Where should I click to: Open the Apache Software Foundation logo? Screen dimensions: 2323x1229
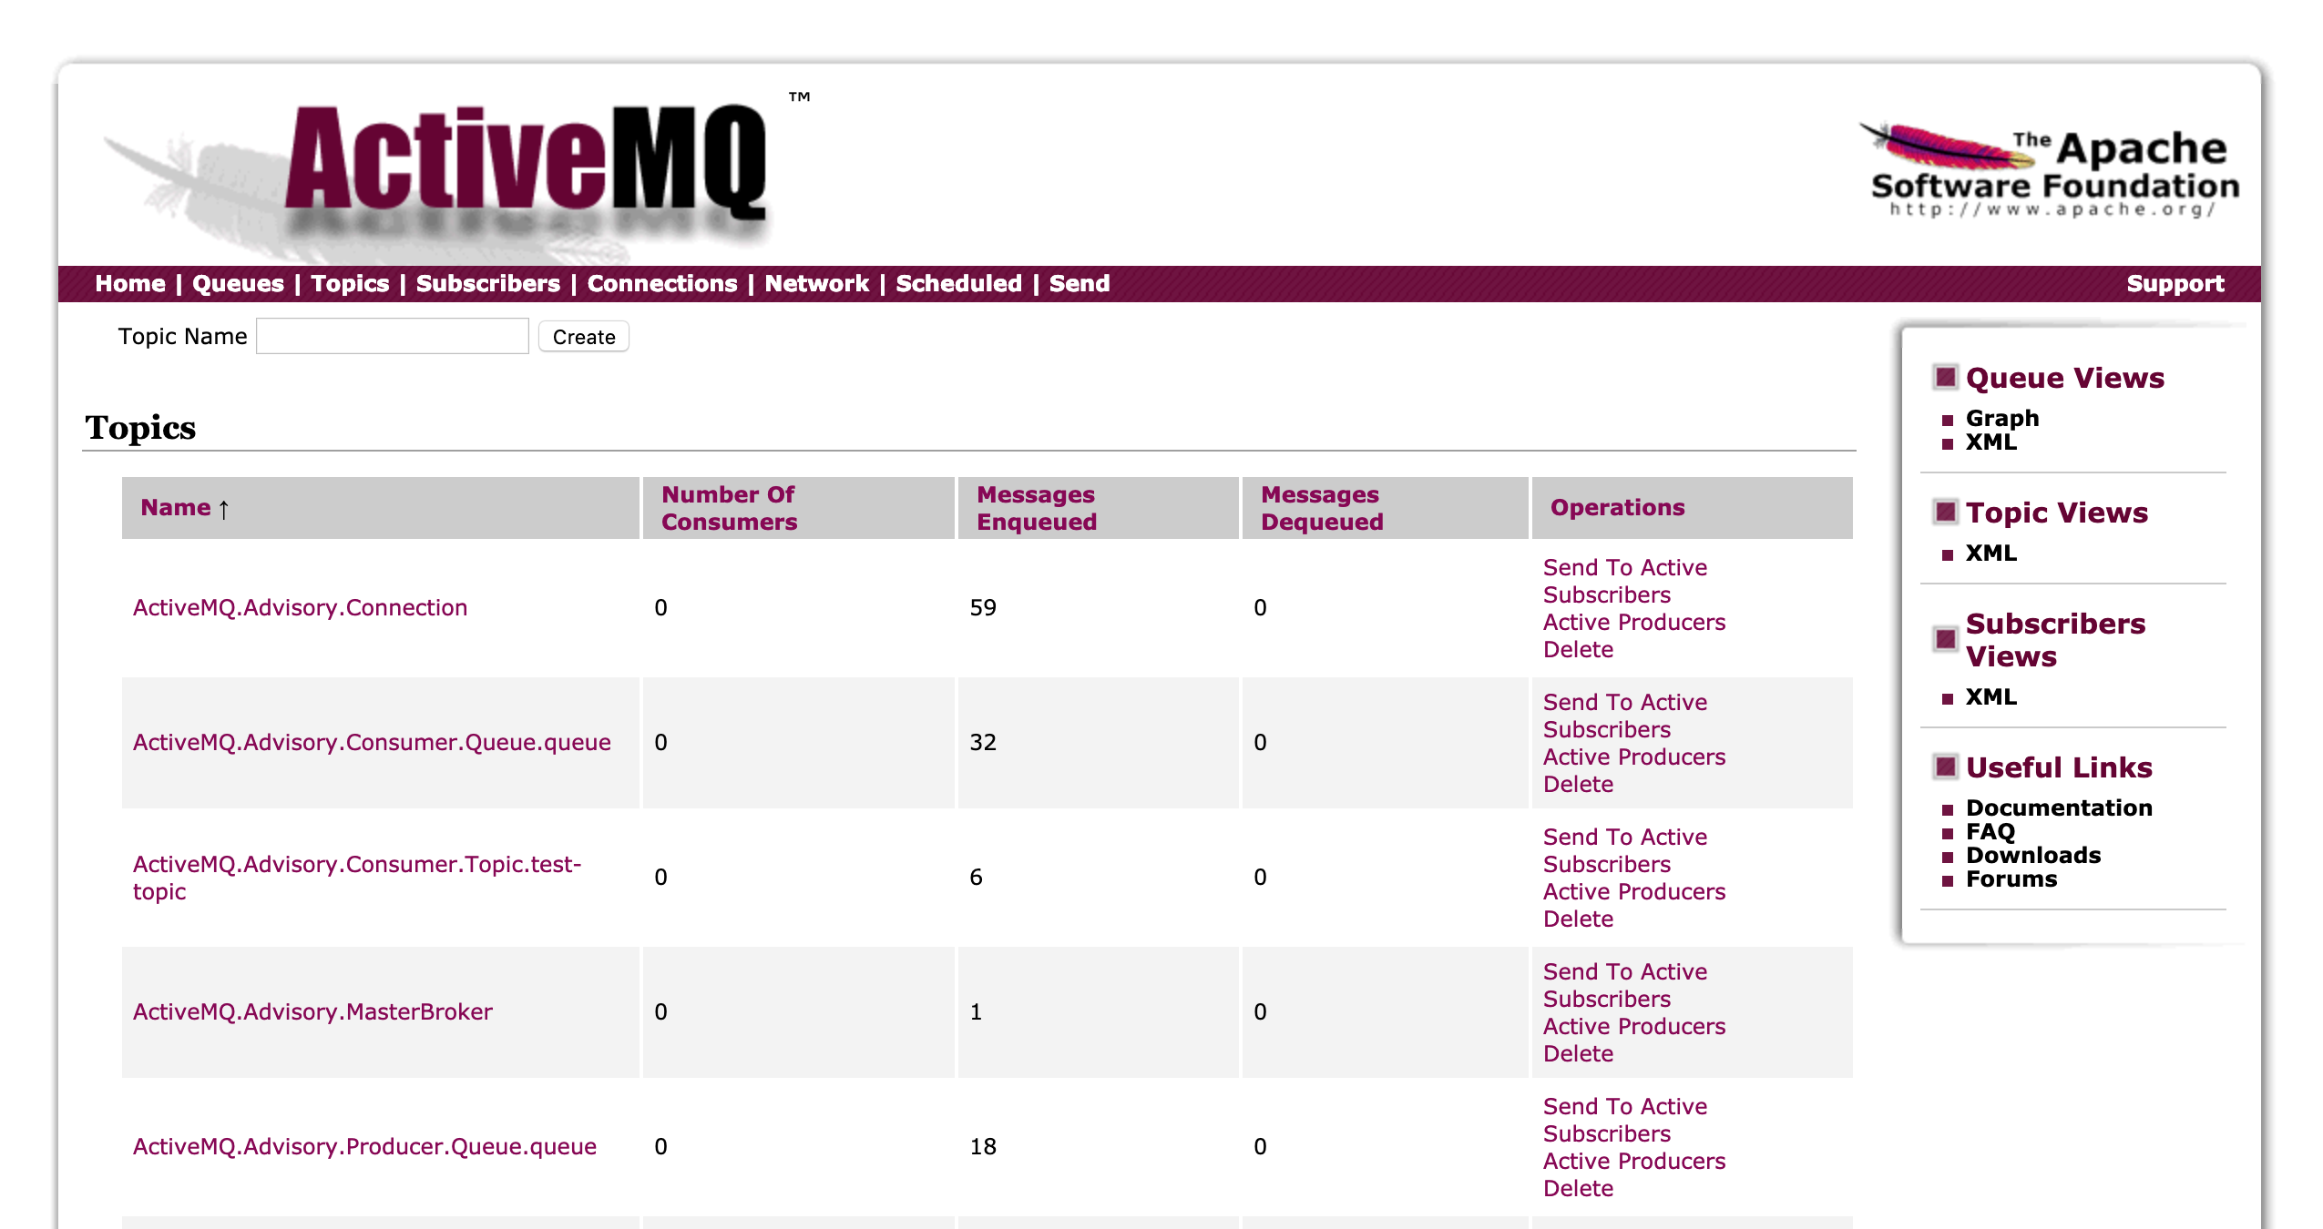[x=2052, y=170]
